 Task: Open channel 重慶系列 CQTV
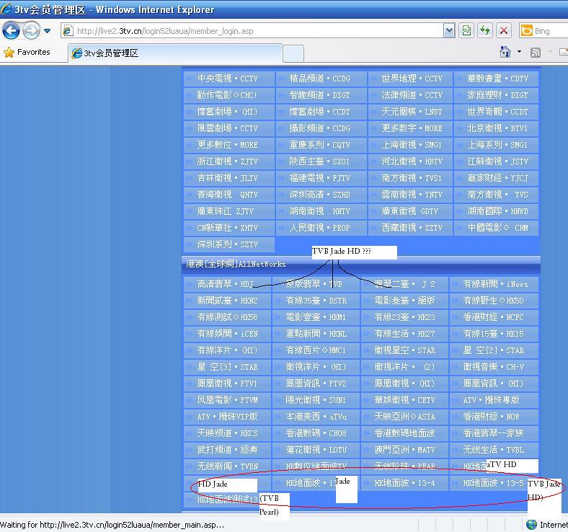[321, 145]
